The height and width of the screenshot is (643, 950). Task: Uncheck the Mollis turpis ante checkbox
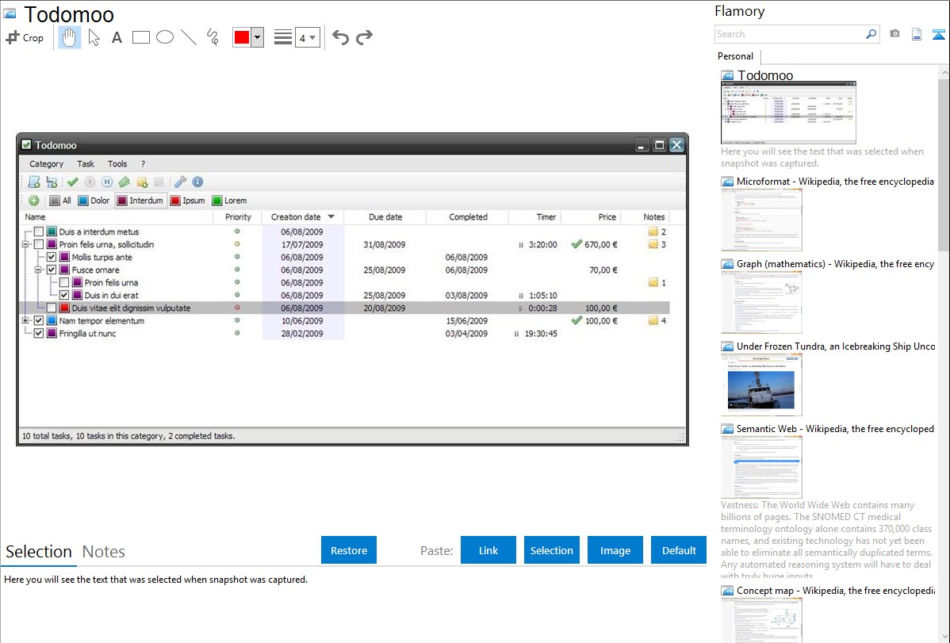(x=52, y=257)
